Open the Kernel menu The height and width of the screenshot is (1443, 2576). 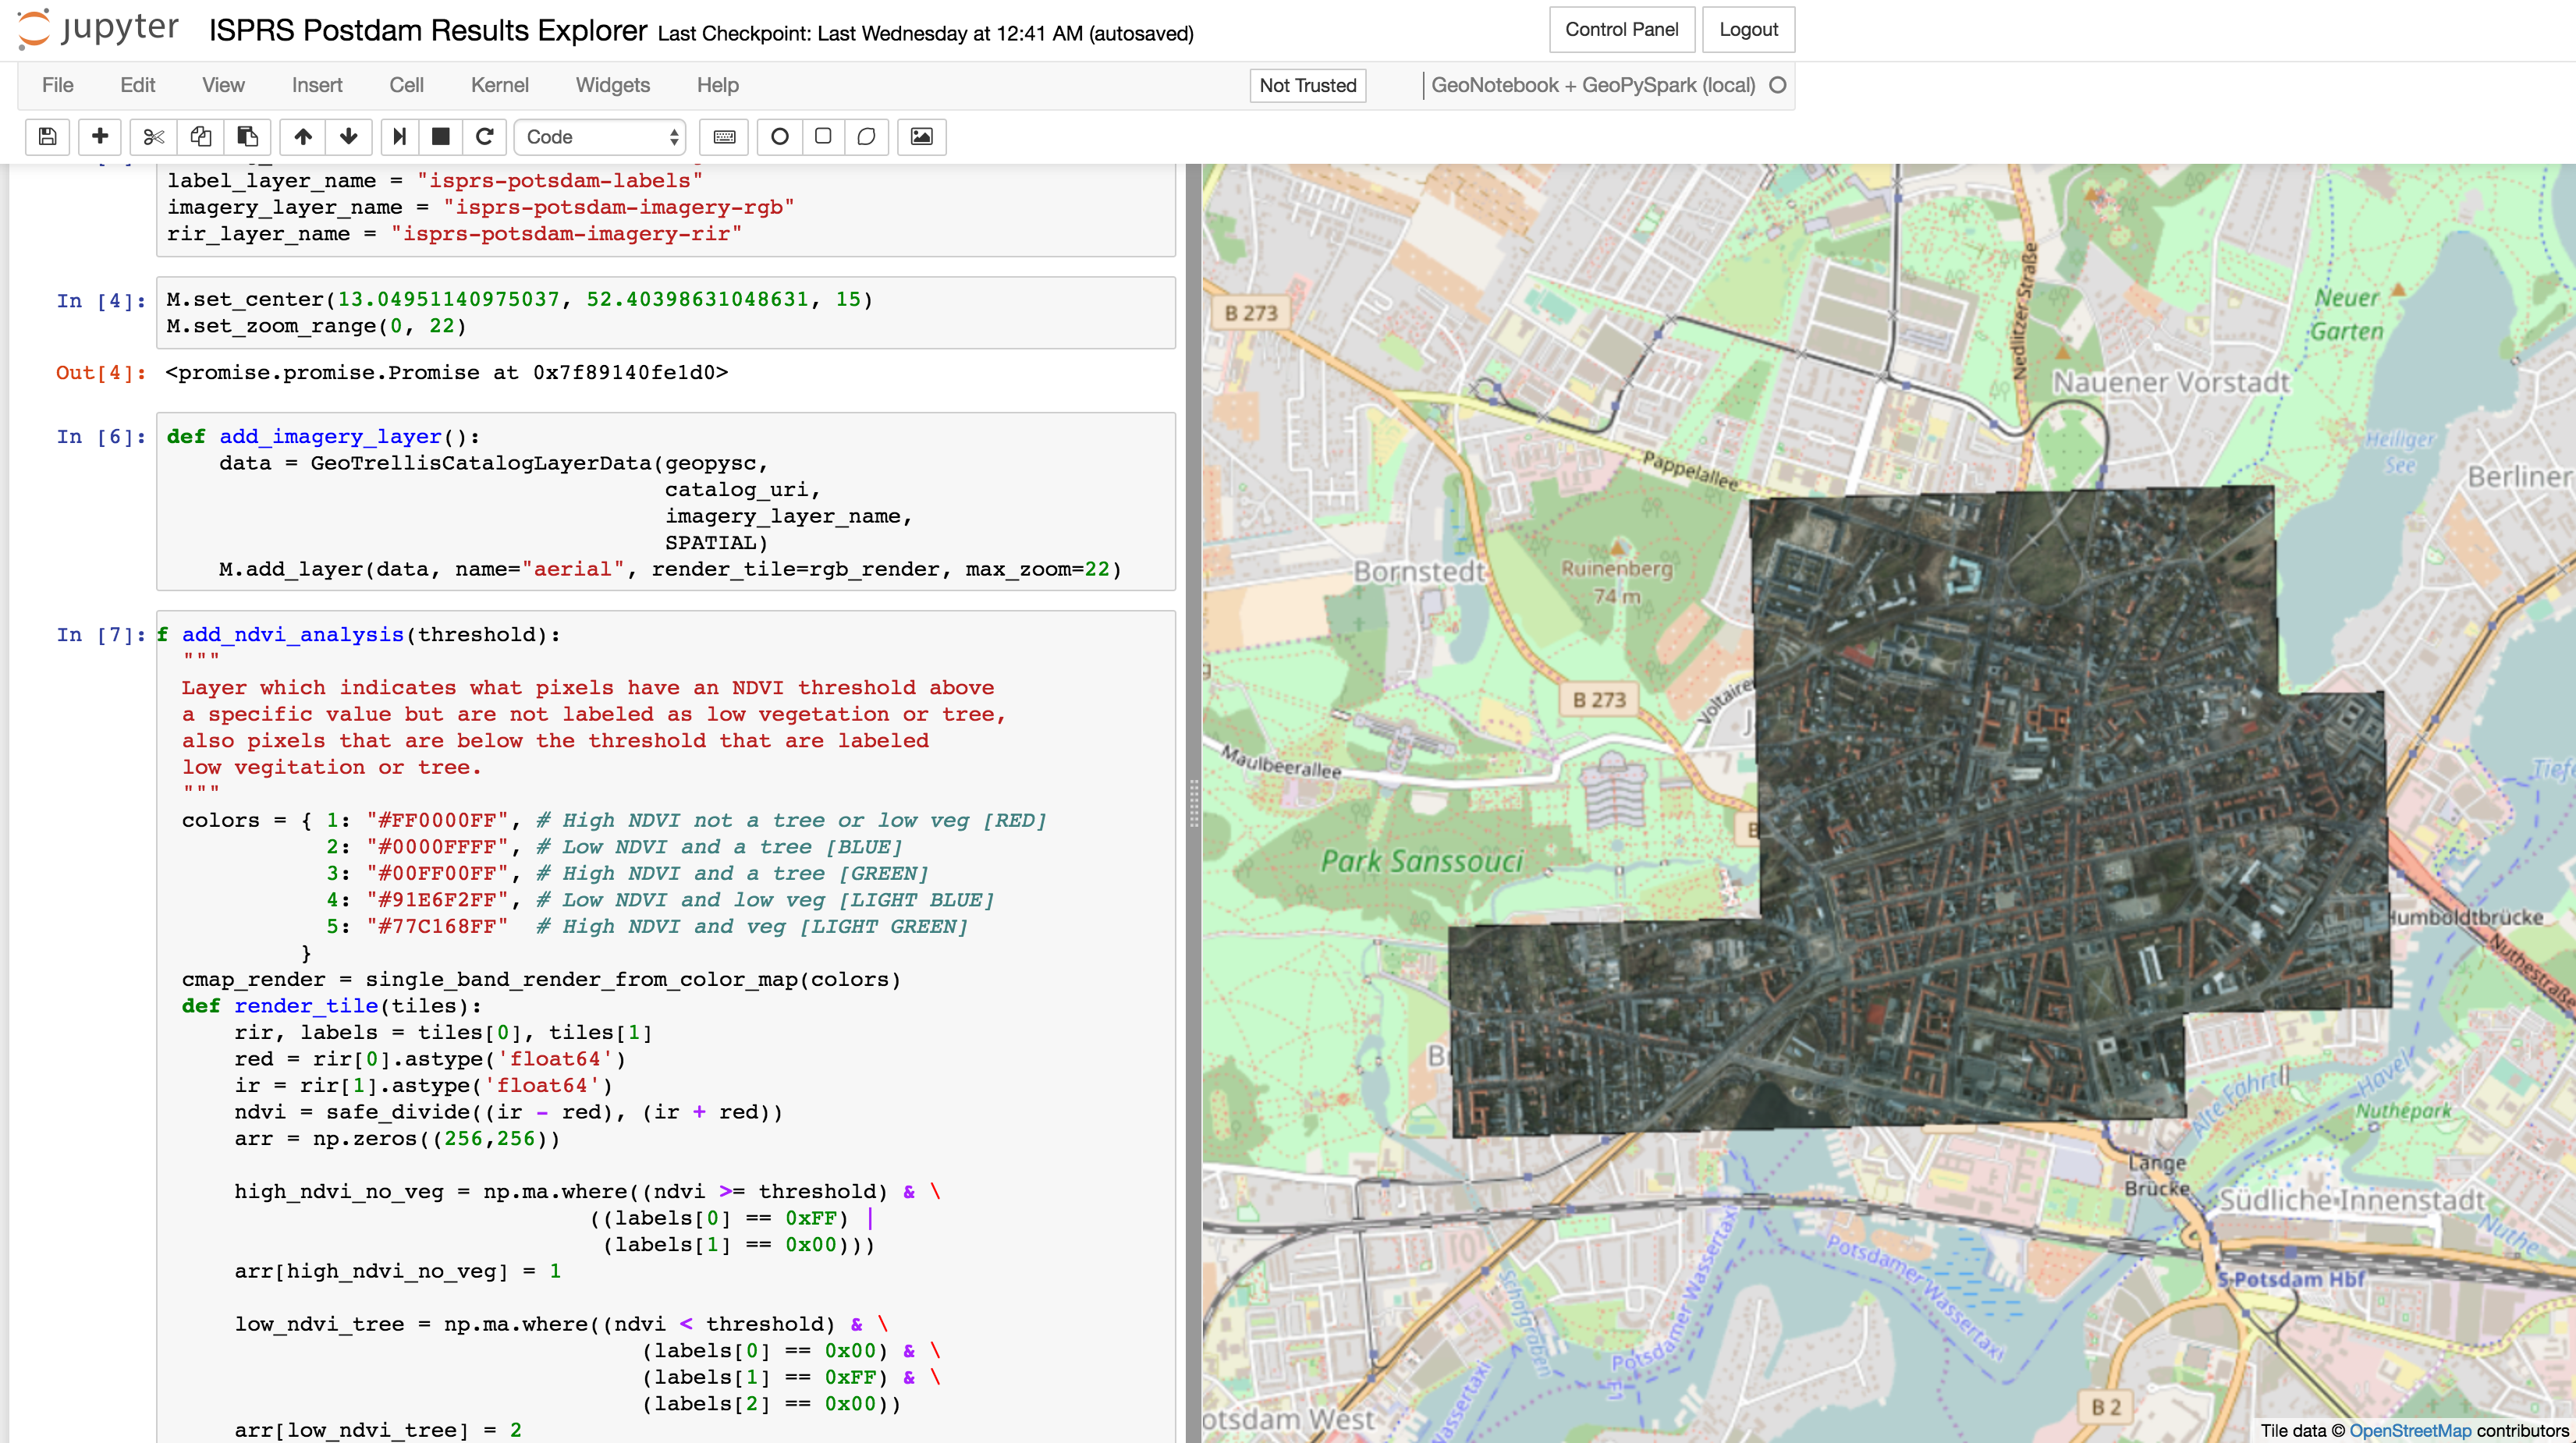pos(499,85)
